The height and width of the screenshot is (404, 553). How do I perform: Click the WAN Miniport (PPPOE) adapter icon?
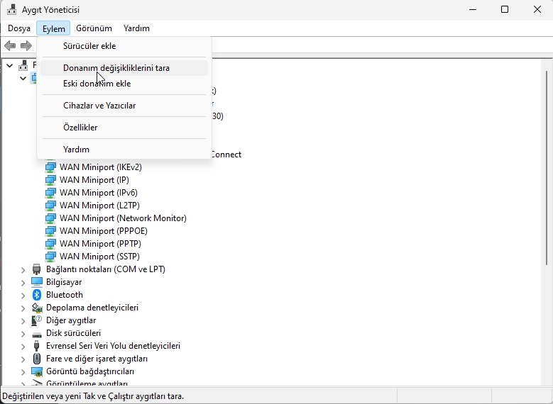pyautogui.click(x=50, y=231)
